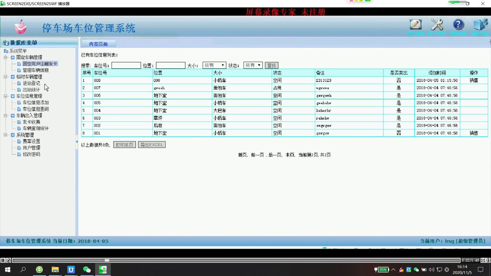Open 修改密码 menu item
The height and width of the screenshot is (276, 491).
point(31,154)
